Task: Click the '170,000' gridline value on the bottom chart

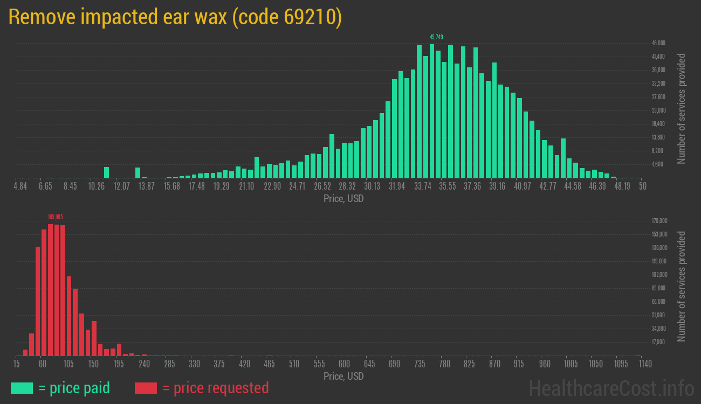Action: [660, 221]
